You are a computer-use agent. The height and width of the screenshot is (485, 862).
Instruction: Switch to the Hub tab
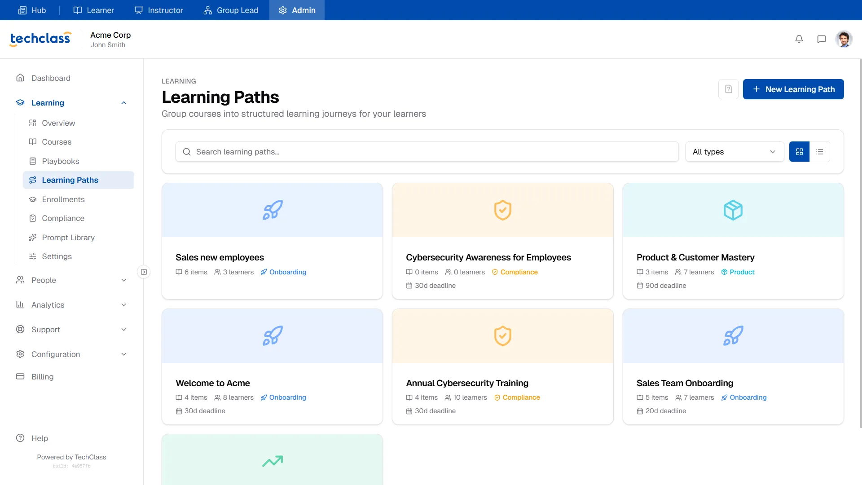click(32, 10)
